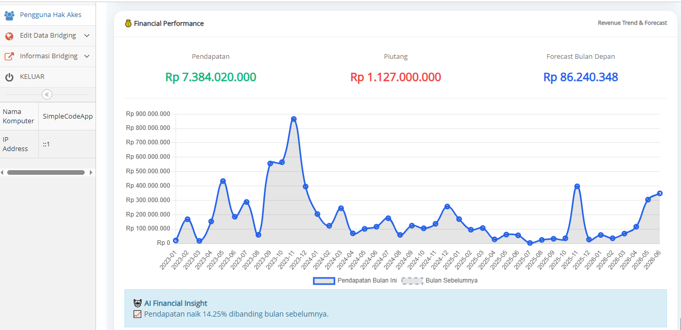The image size is (681, 330).
Task: Click the sidebar horizontal scrollbar thumb
Action: tap(45, 172)
